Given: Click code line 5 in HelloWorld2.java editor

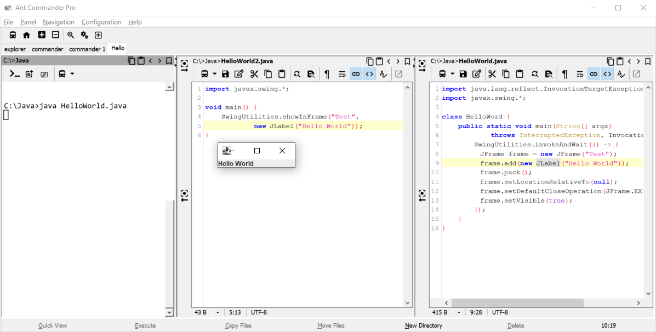Looking at the screenshot, I should [308, 126].
